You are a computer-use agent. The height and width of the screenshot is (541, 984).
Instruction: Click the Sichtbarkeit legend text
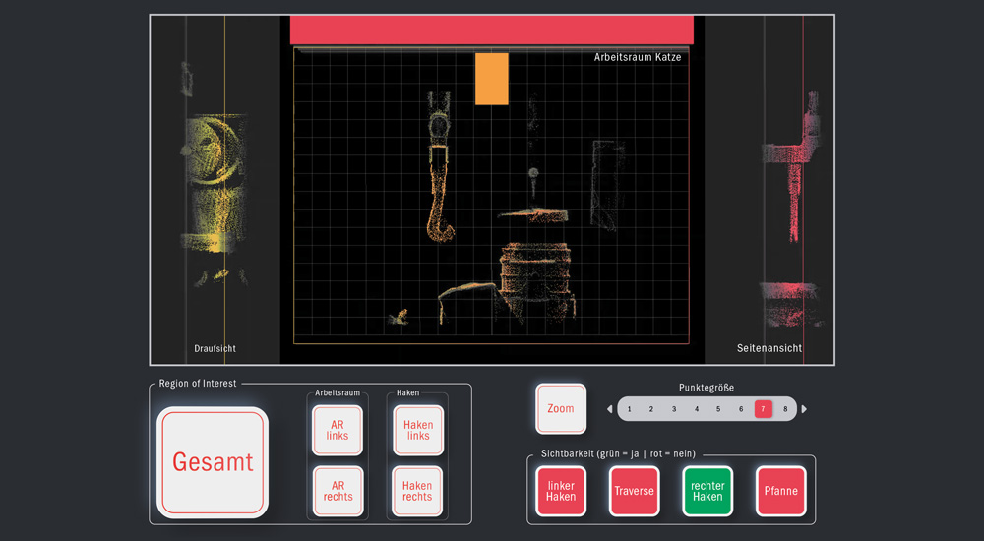pyautogui.click(x=618, y=453)
